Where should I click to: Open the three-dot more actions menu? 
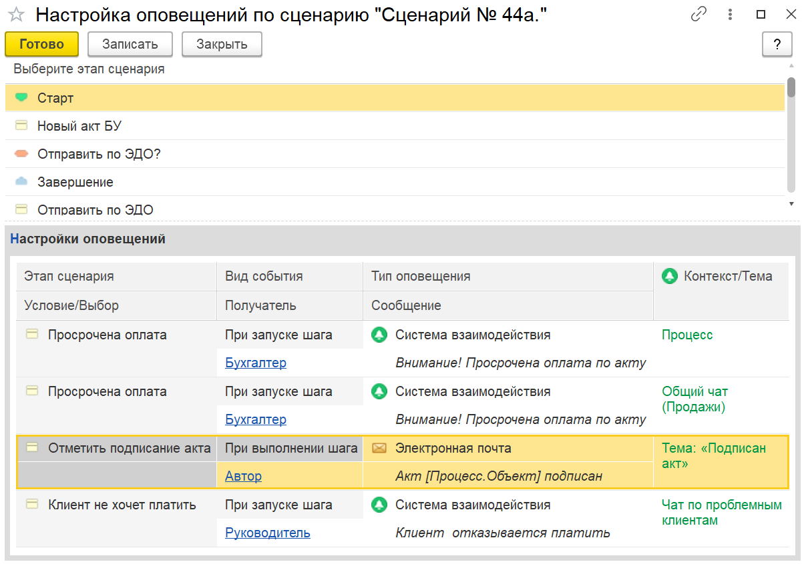point(730,14)
